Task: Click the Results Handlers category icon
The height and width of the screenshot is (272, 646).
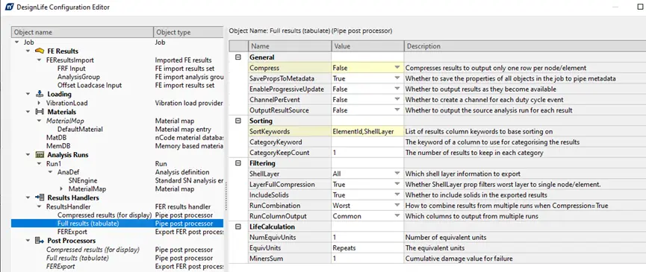Action: [40, 197]
